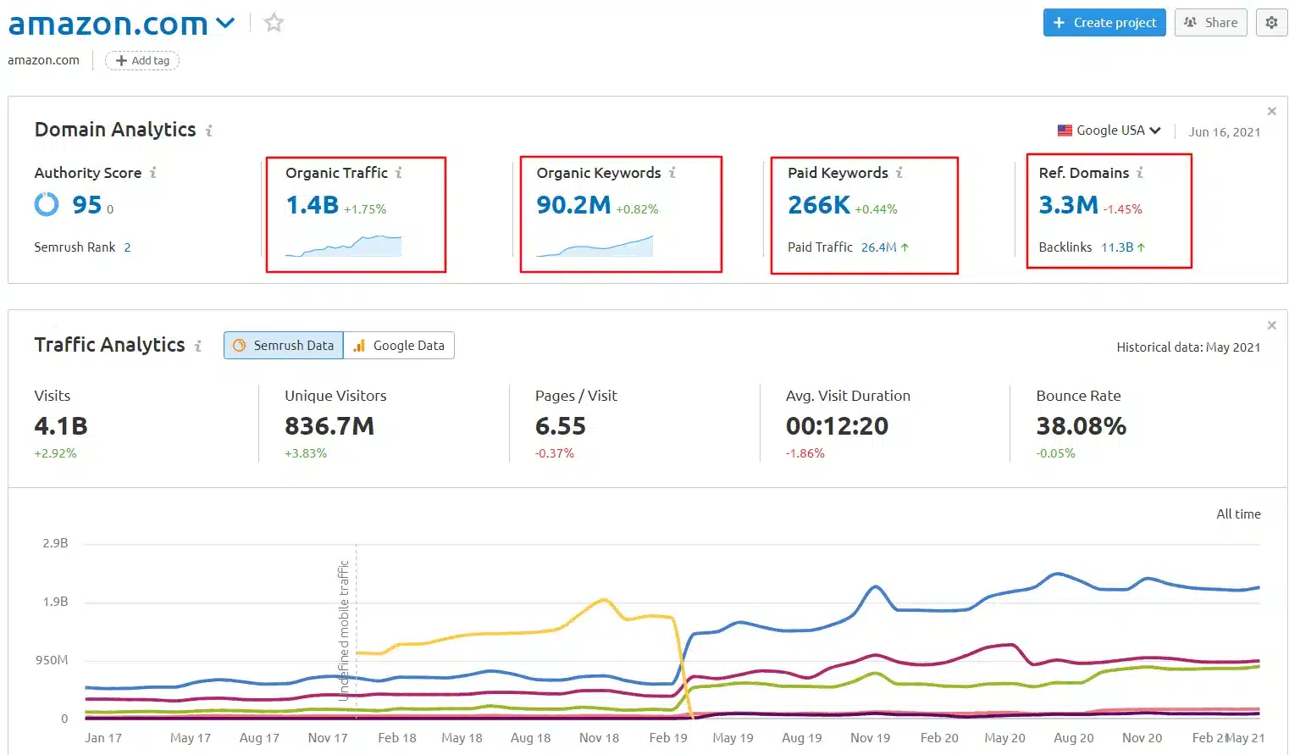View the Authority Score info icon
Screen dimensions: 1289x755
tap(153, 172)
